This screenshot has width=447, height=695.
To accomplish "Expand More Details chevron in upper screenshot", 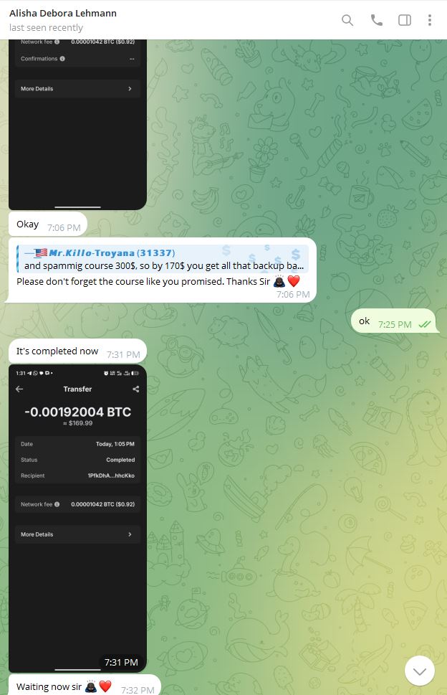I will (130, 89).
